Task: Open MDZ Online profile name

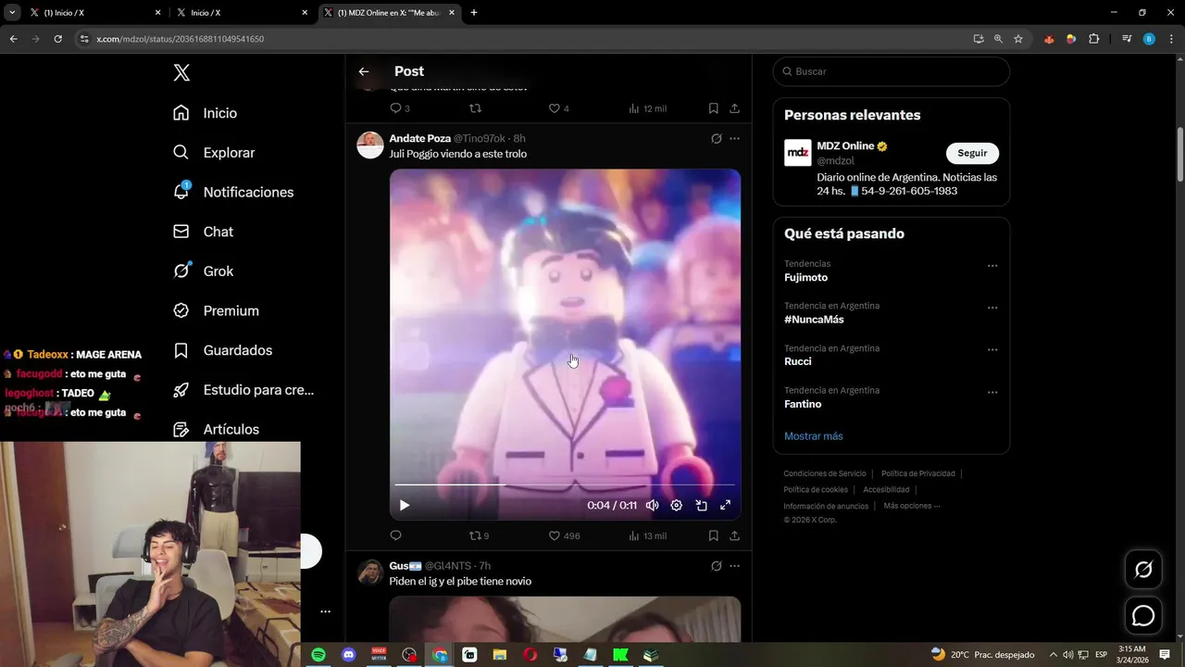Action: click(845, 146)
